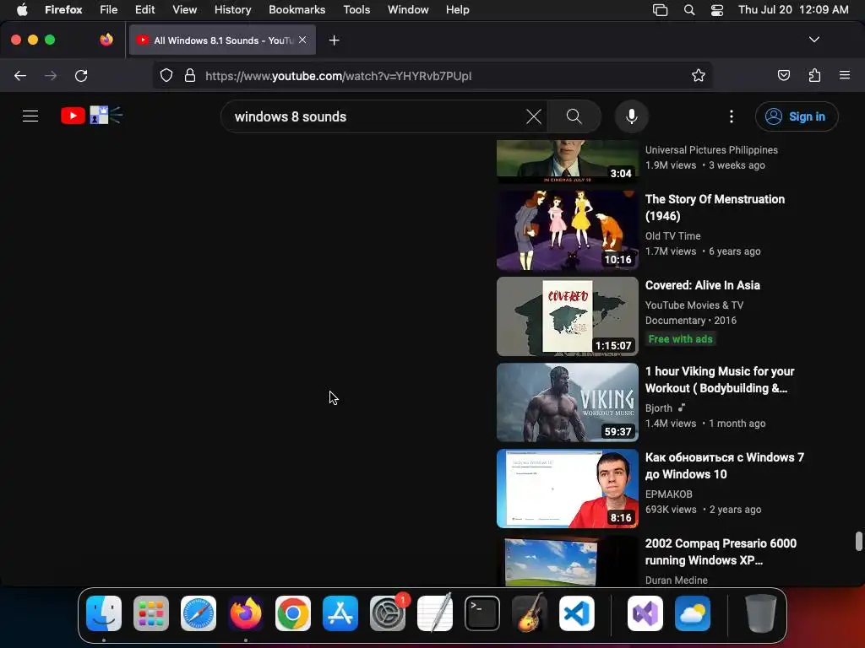Open the Firefox extensions menu
Viewport: 865px width, 648px height.
coord(814,75)
